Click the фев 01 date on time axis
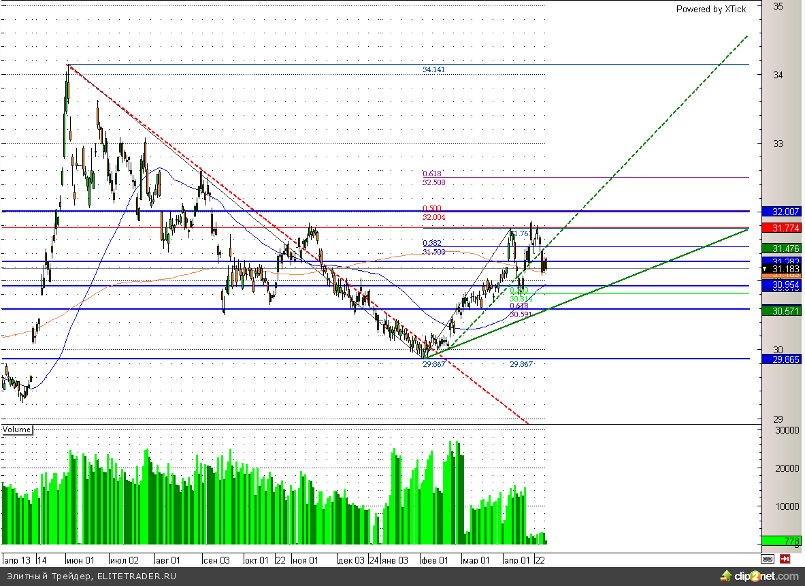 click(x=434, y=560)
